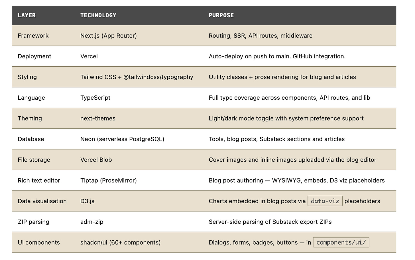Click the components/ui/ code tag
The height and width of the screenshot is (260, 415).
pos(341,242)
